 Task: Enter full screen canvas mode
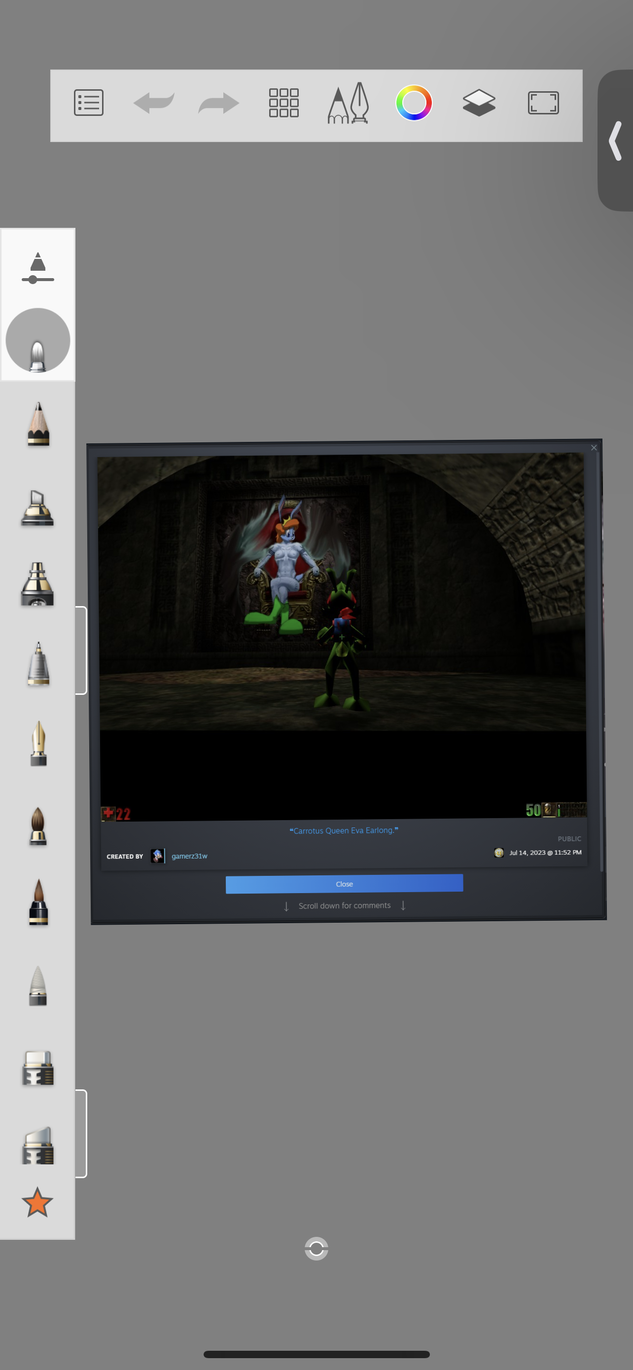click(x=543, y=103)
